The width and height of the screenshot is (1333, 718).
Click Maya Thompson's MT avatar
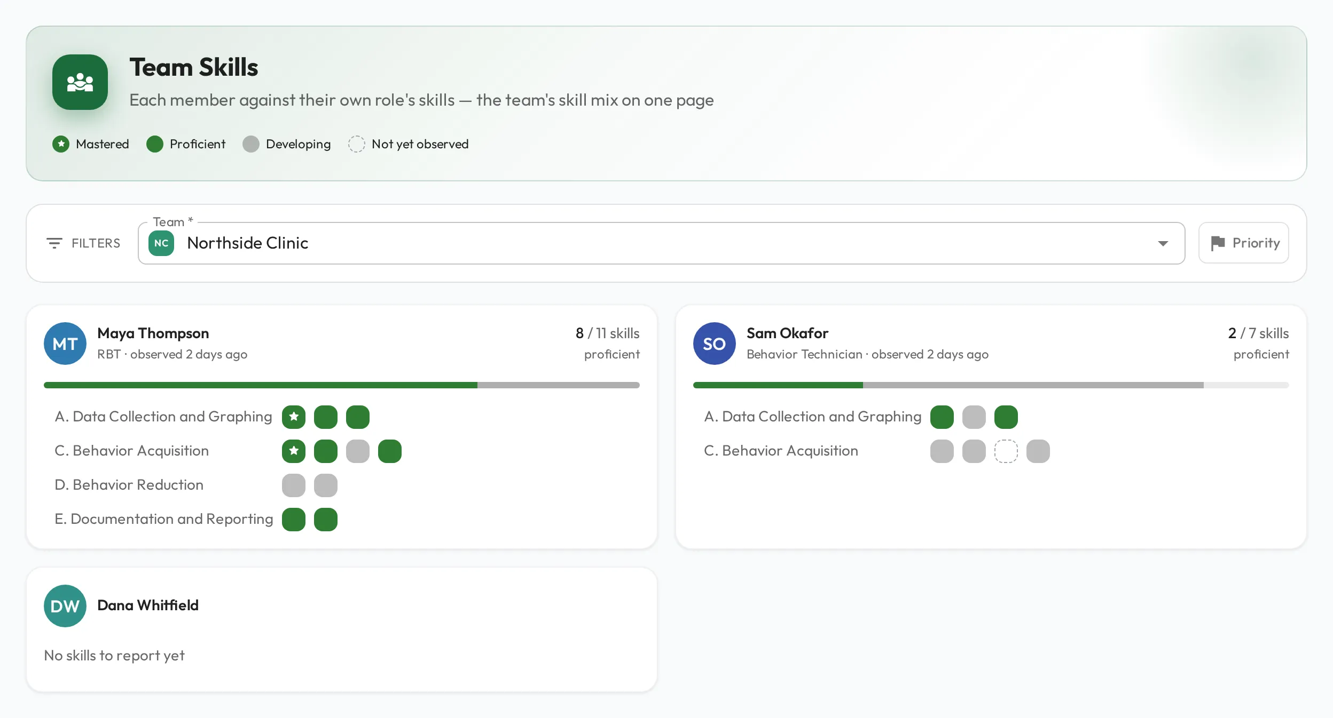click(x=65, y=344)
